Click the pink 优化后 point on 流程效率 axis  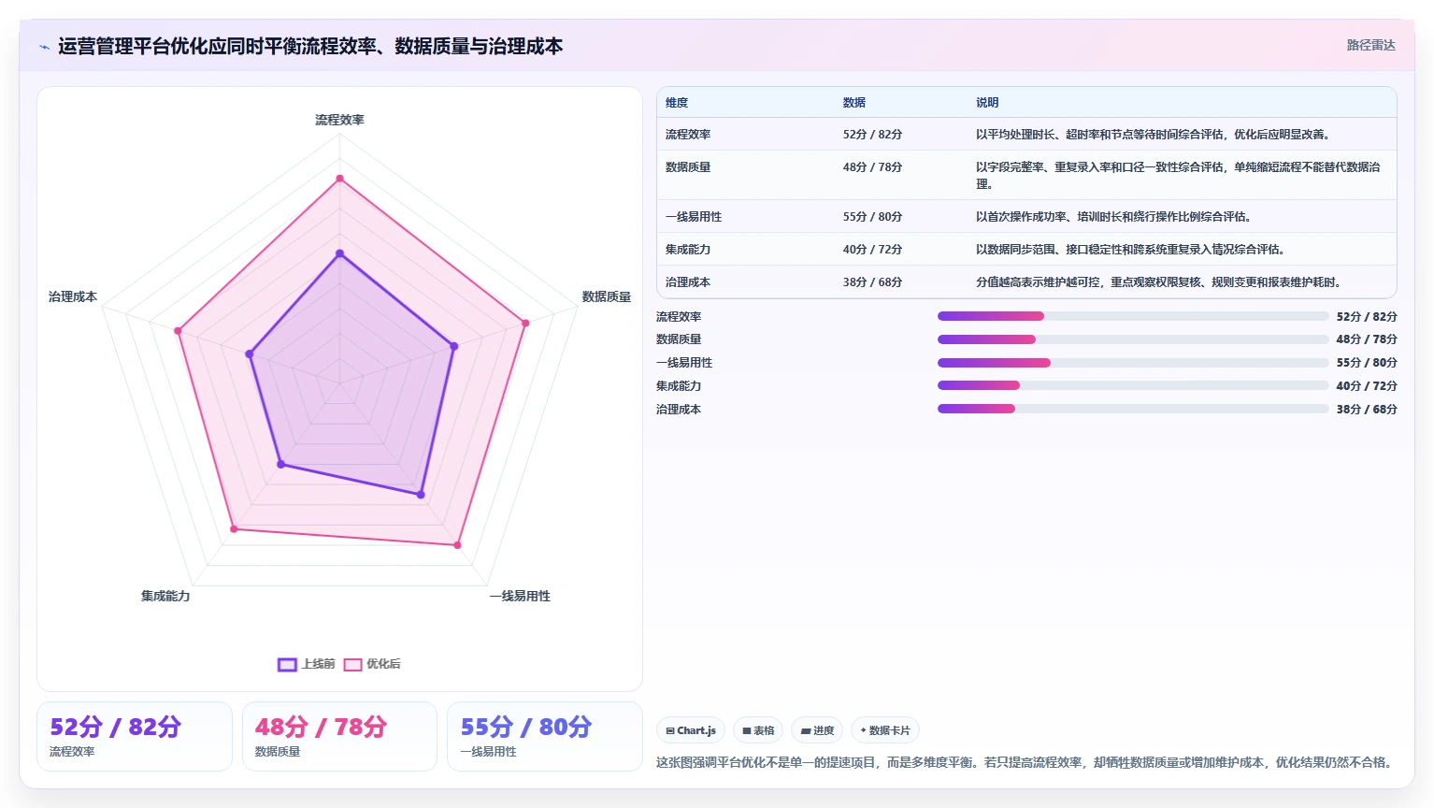[339, 178]
